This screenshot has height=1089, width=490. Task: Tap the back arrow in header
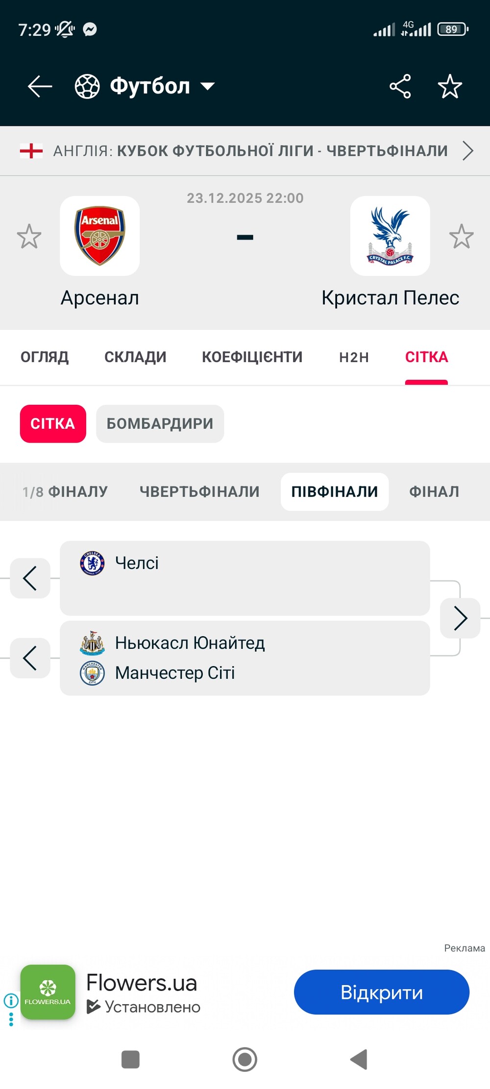(x=40, y=86)
